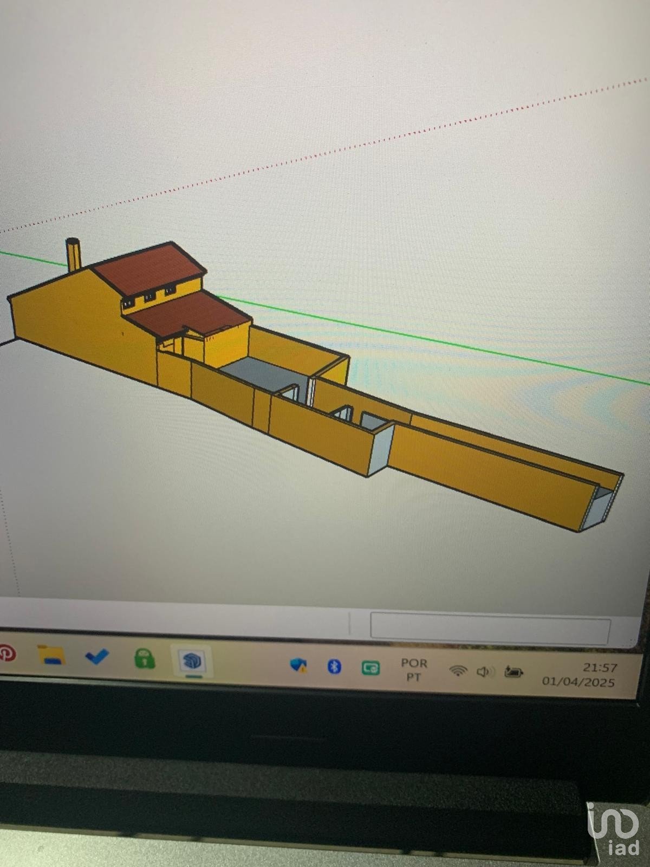The width and height of the screenshot is (650, 867).
Task: Launch the blue checkmark To Do app
Action: tap(97, 657)
